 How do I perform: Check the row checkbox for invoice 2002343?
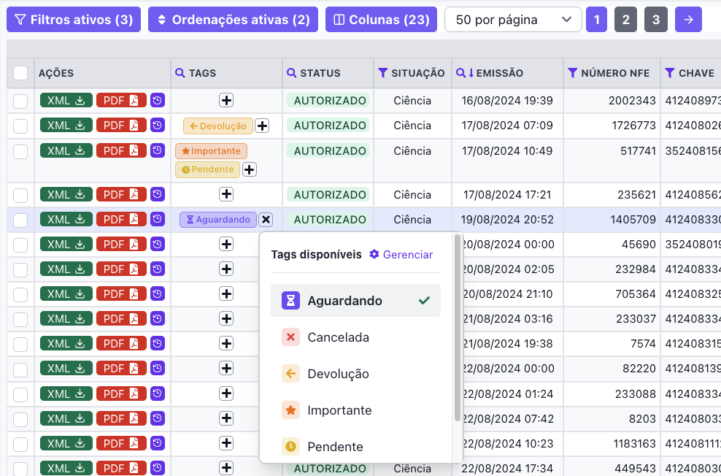coord(20,100)
